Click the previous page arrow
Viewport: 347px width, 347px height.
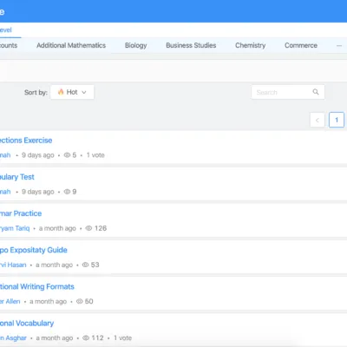[x=318, y=120]
